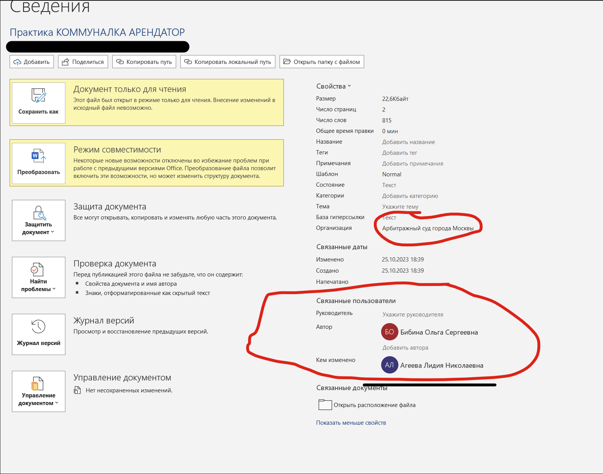Click Добавить автора field
This screenshot has width=603, height=474.
click(405, 348)
